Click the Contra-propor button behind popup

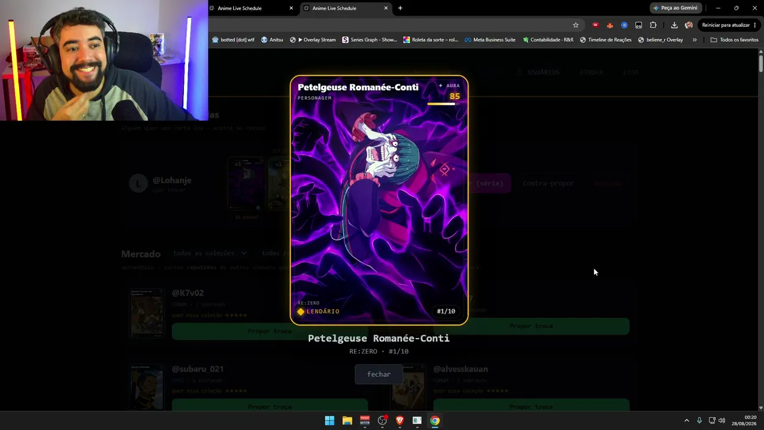(549, 183)
